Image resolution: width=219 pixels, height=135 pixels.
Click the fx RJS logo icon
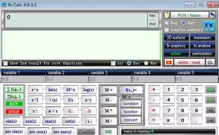pyautogui.click(x=209, y=26)
